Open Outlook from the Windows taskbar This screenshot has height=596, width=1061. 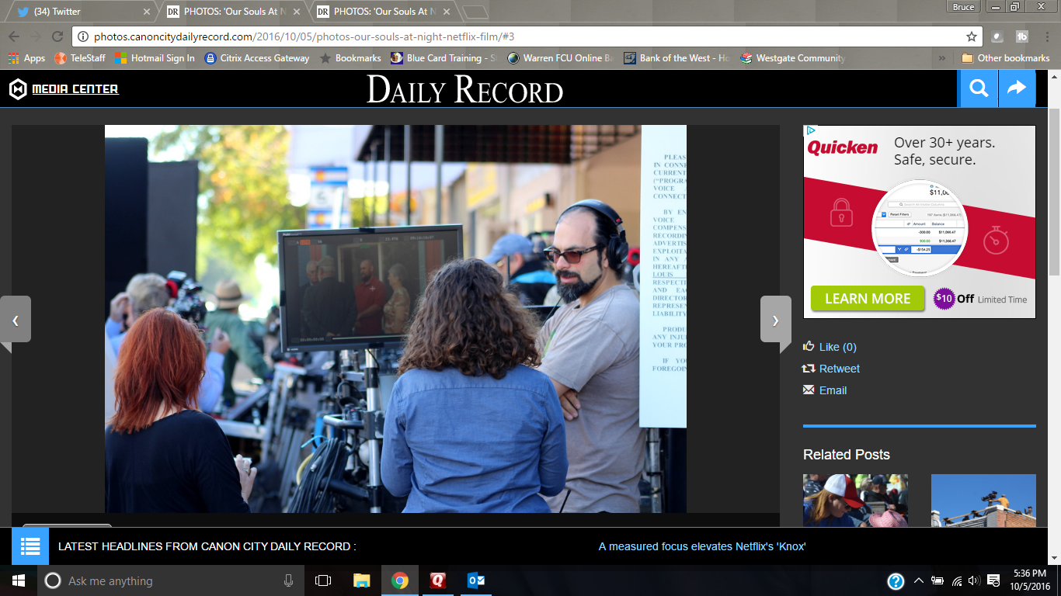(476, 580)
